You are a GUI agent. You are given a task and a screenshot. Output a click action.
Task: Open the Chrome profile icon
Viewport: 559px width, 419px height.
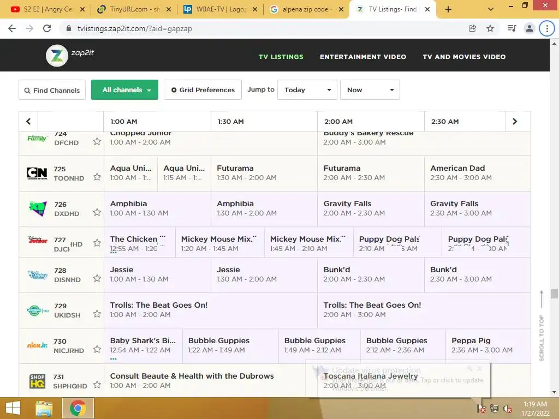(530, 28)
